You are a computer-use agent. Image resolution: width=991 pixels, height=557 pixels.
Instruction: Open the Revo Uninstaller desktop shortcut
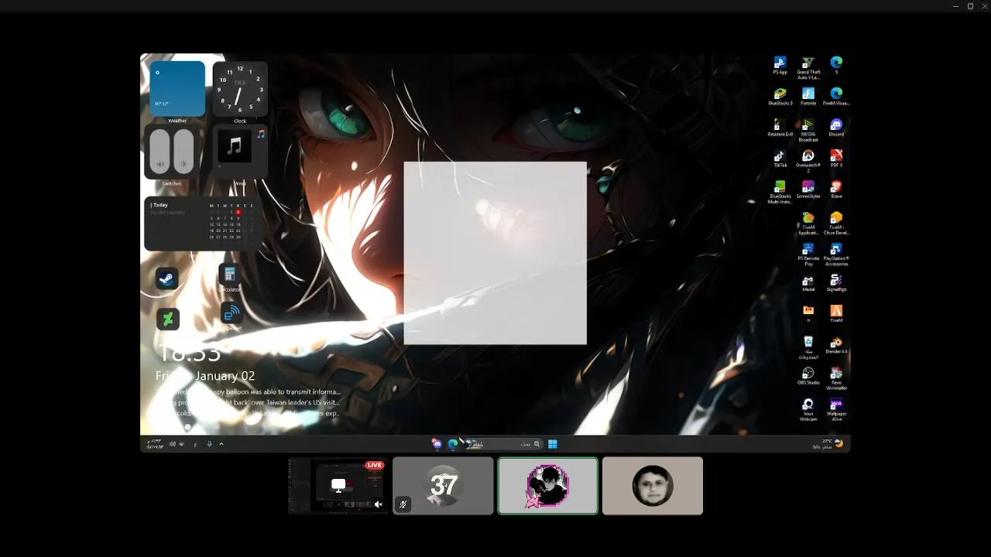click(x=836, y=378)
